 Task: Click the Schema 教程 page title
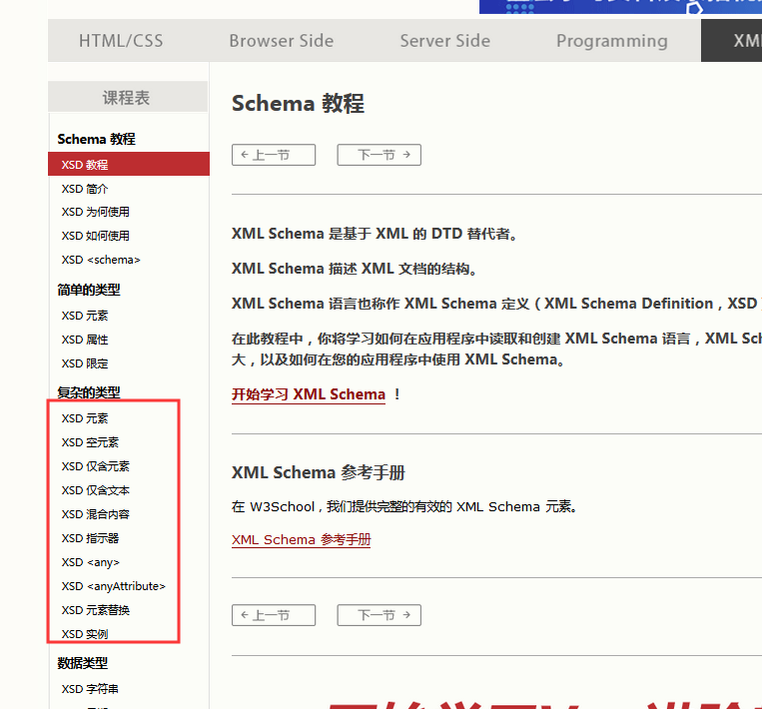point(298,104)
